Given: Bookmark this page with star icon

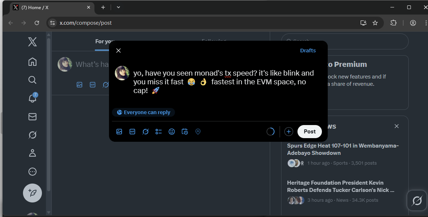Looking at the screenshot, I should coord(375,23).
